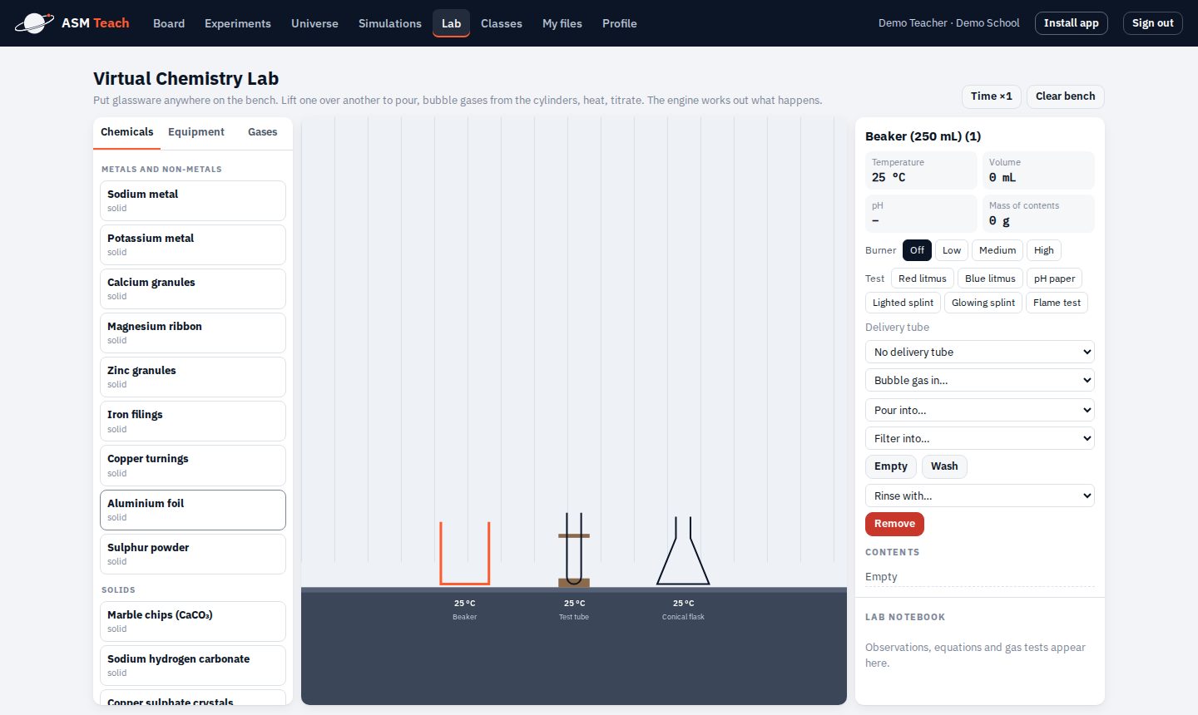This screenshot has width=1198, height=715.
Task: Wash the beaker
Action: click(944, 466)
